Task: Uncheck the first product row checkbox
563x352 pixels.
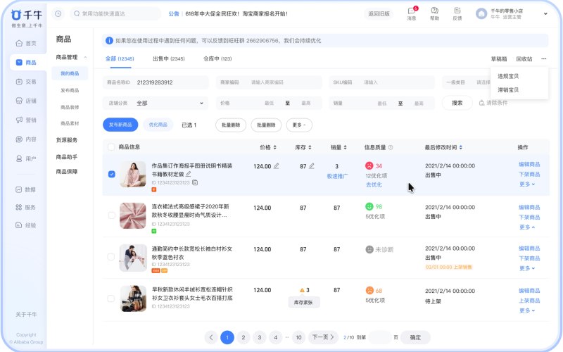Action: tap(112, 174)
